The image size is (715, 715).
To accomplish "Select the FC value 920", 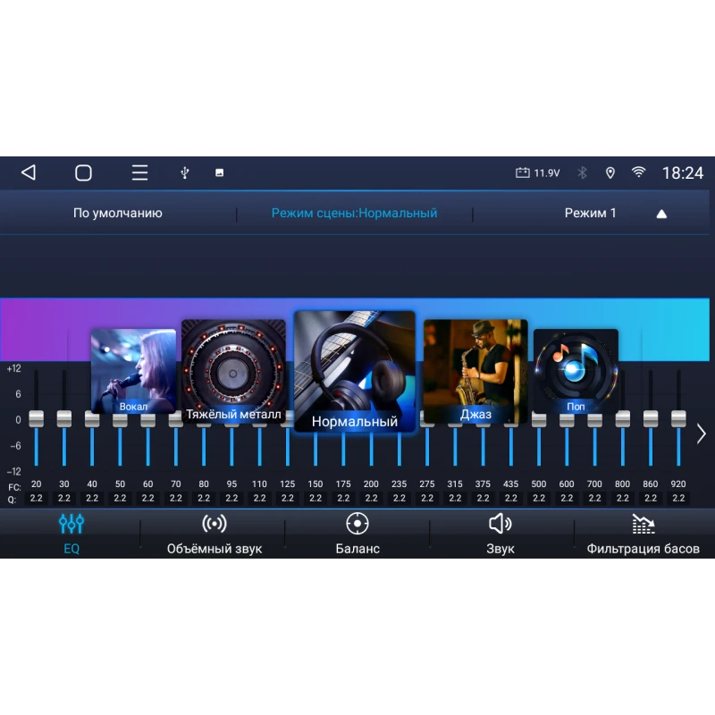I will click(x=678, y=484).
